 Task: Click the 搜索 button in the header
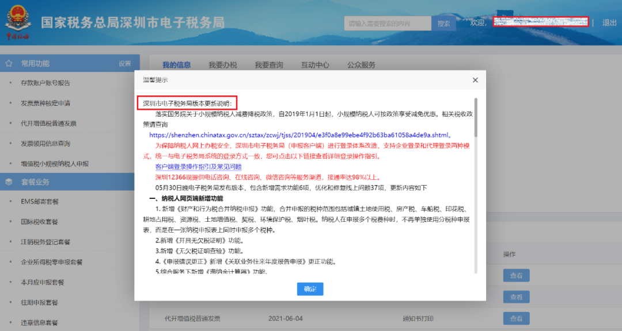click(443, 24)
